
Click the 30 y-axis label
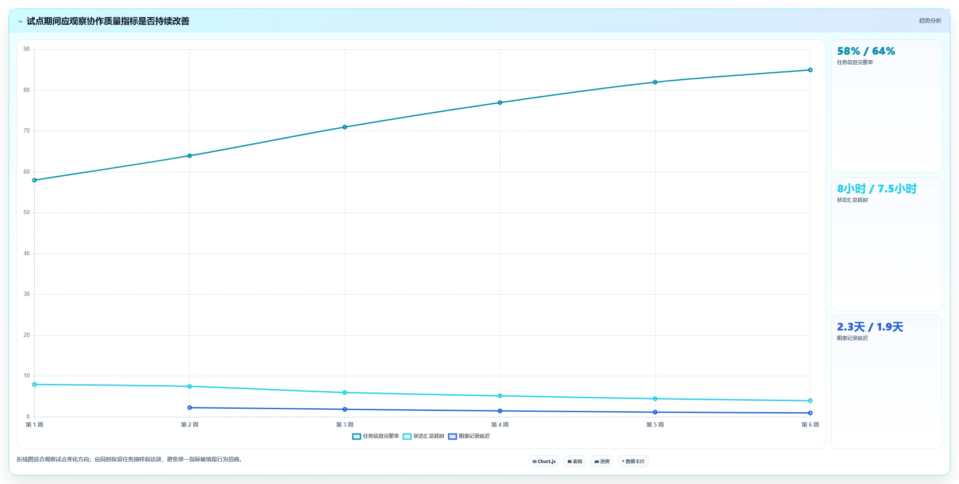point(27,294)
